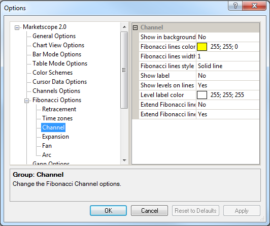Image resolution: width=270 pixels, height=226 pixels.
Task: Toggle Show levels on lines value
Action: [x=228, y=85]
